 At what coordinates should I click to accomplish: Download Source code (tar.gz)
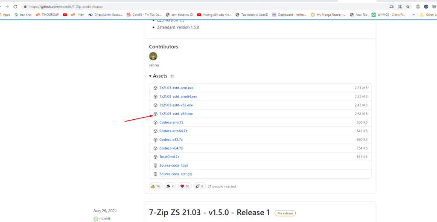(175, 174)
